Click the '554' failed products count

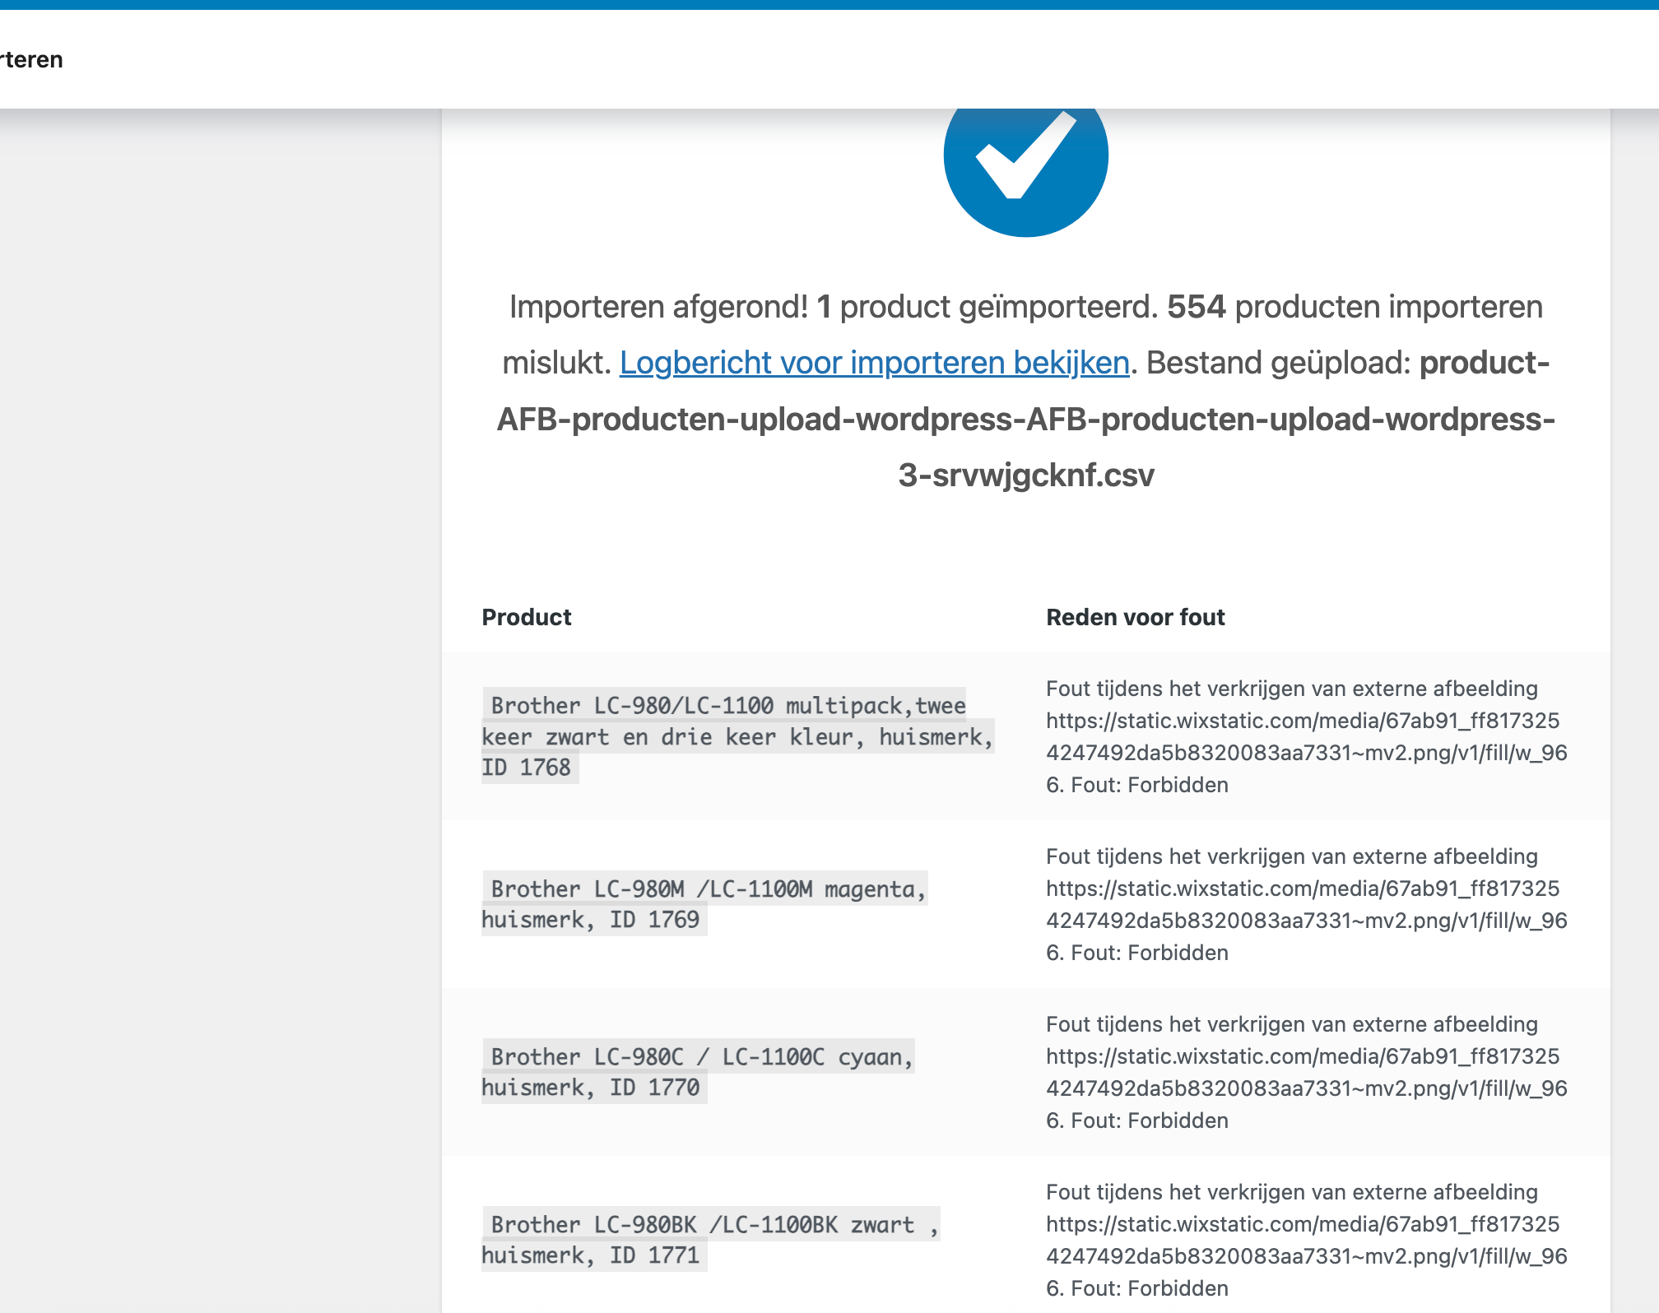point(1196,307)
